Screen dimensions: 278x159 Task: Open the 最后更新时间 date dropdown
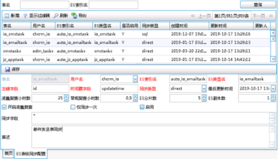(x=273, y=88)
